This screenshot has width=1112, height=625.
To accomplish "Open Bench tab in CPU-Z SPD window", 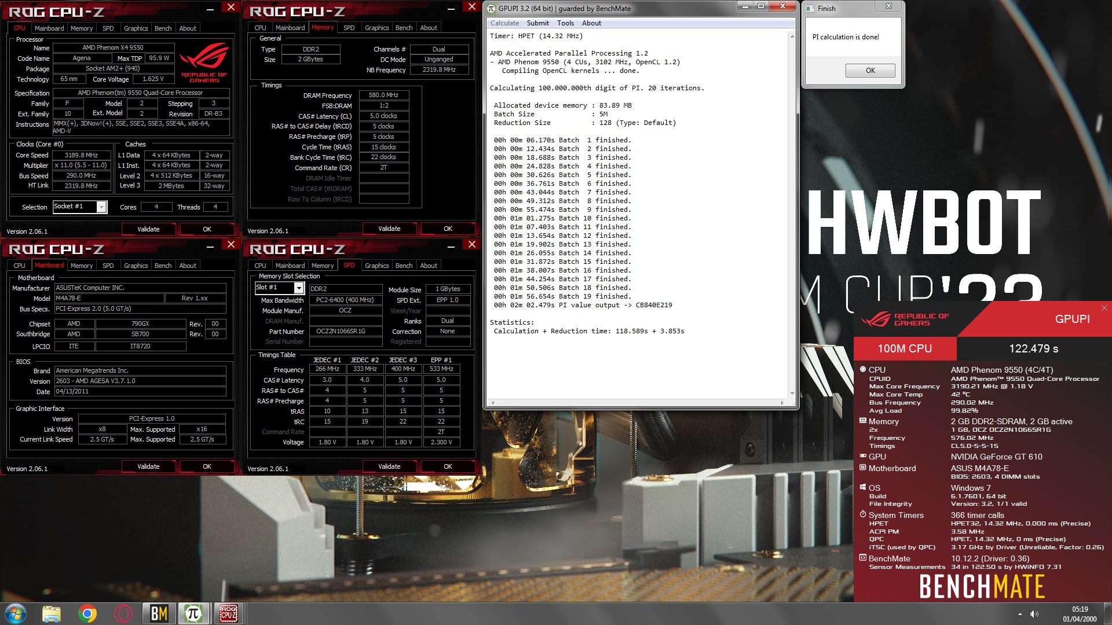I will click(404, 266).
